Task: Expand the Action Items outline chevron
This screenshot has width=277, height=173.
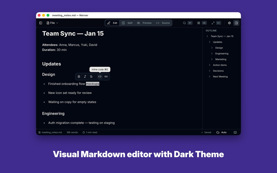Action: (210, 65)
